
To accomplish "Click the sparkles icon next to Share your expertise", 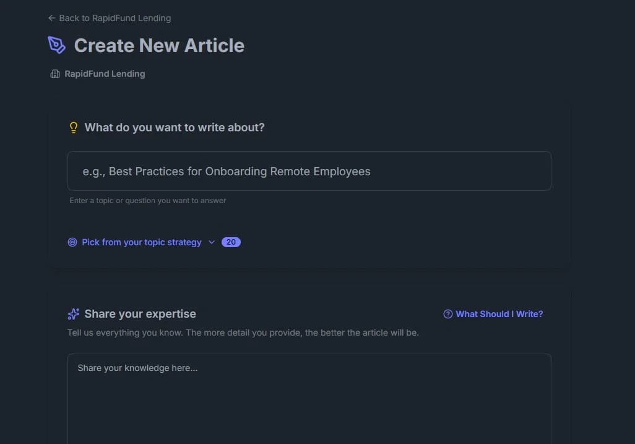I will pos(74,313).
